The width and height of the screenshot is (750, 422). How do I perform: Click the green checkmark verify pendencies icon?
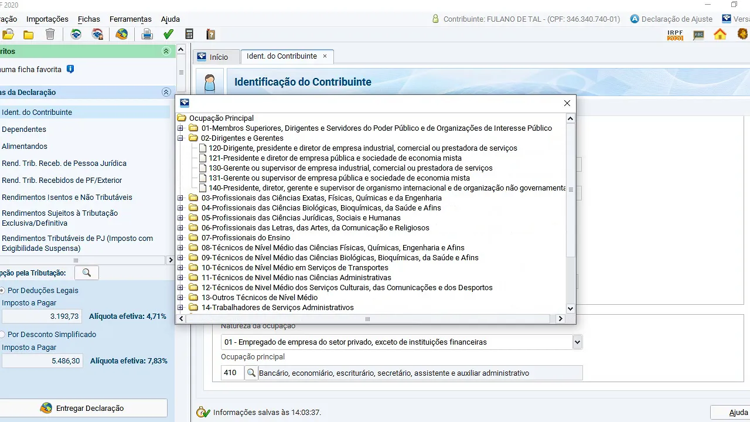click(168, 35)
